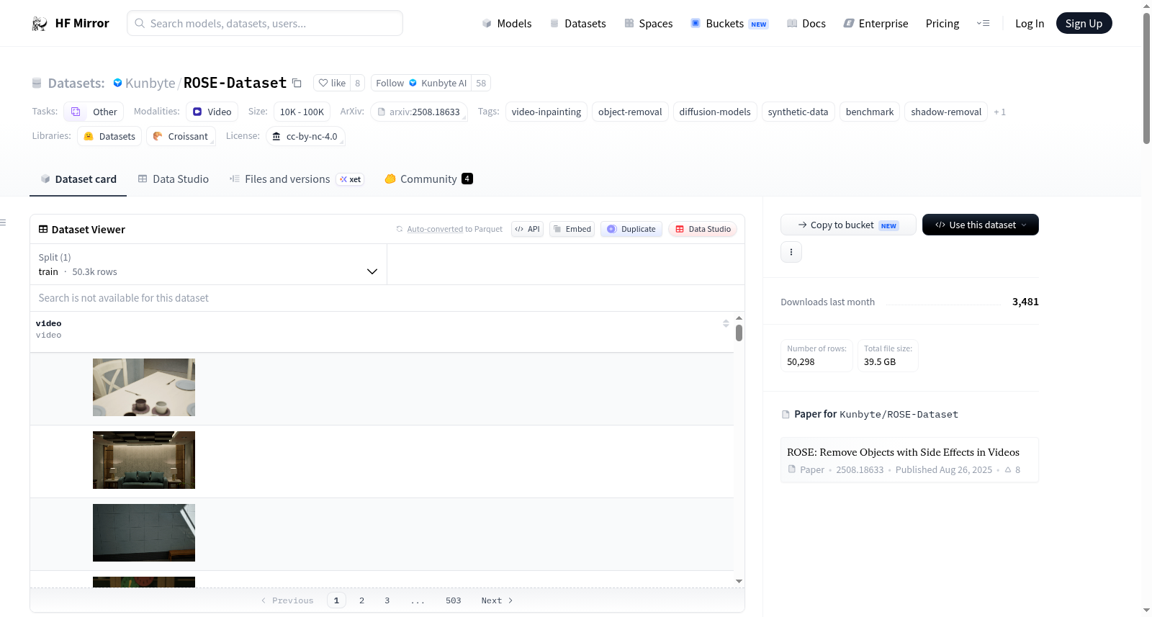Click the benchmark tag
1152x617 pixels.
870,112
